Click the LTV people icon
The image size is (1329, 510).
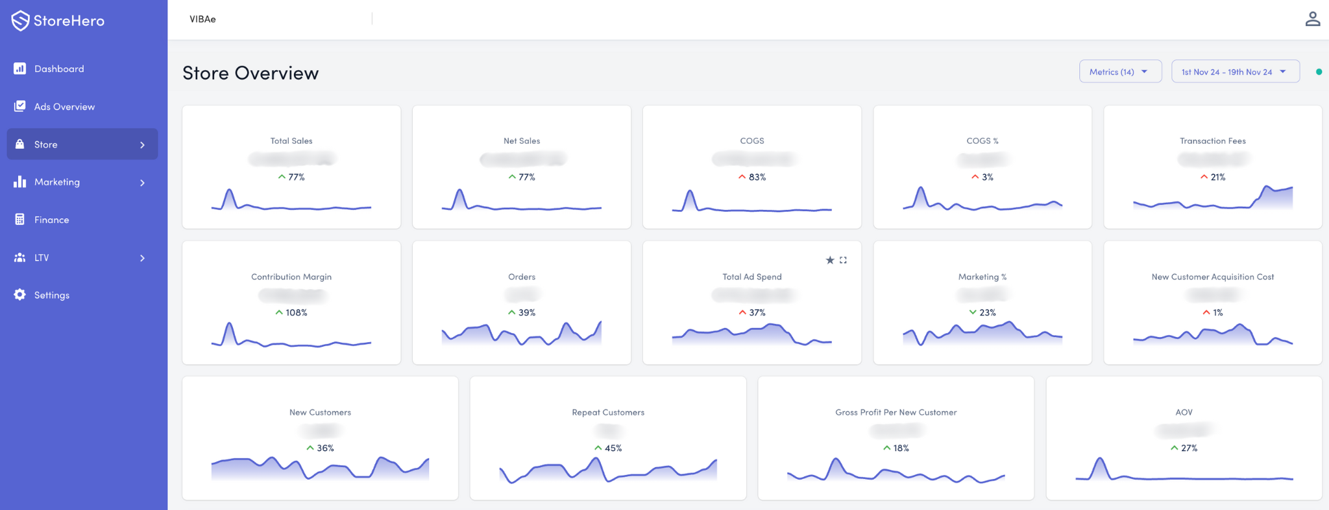[20, 257]
